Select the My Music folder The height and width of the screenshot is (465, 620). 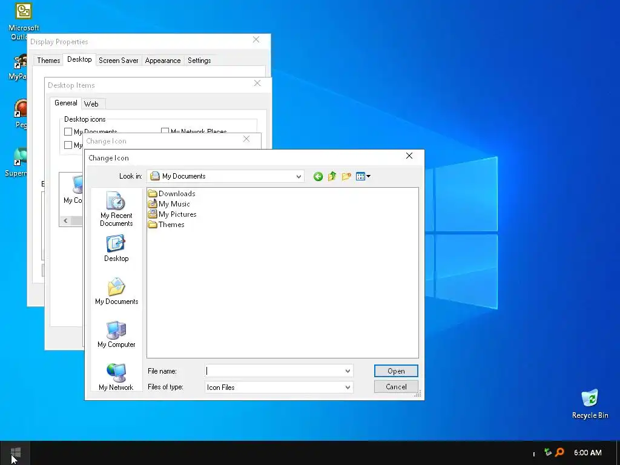169,203
